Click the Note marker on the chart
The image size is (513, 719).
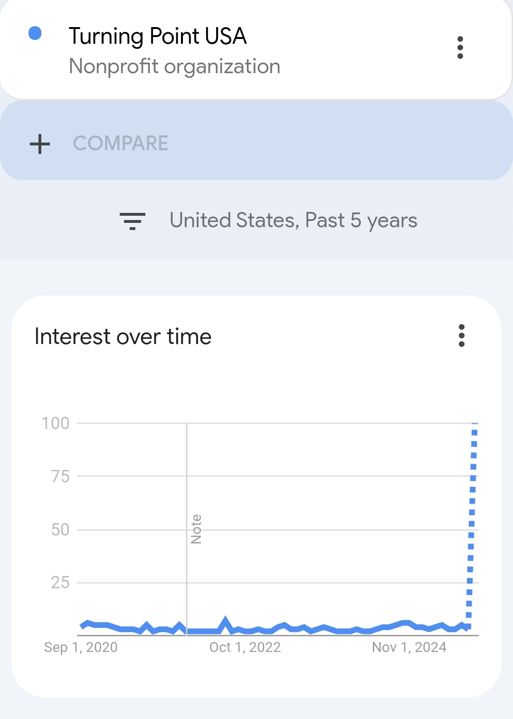196,529
